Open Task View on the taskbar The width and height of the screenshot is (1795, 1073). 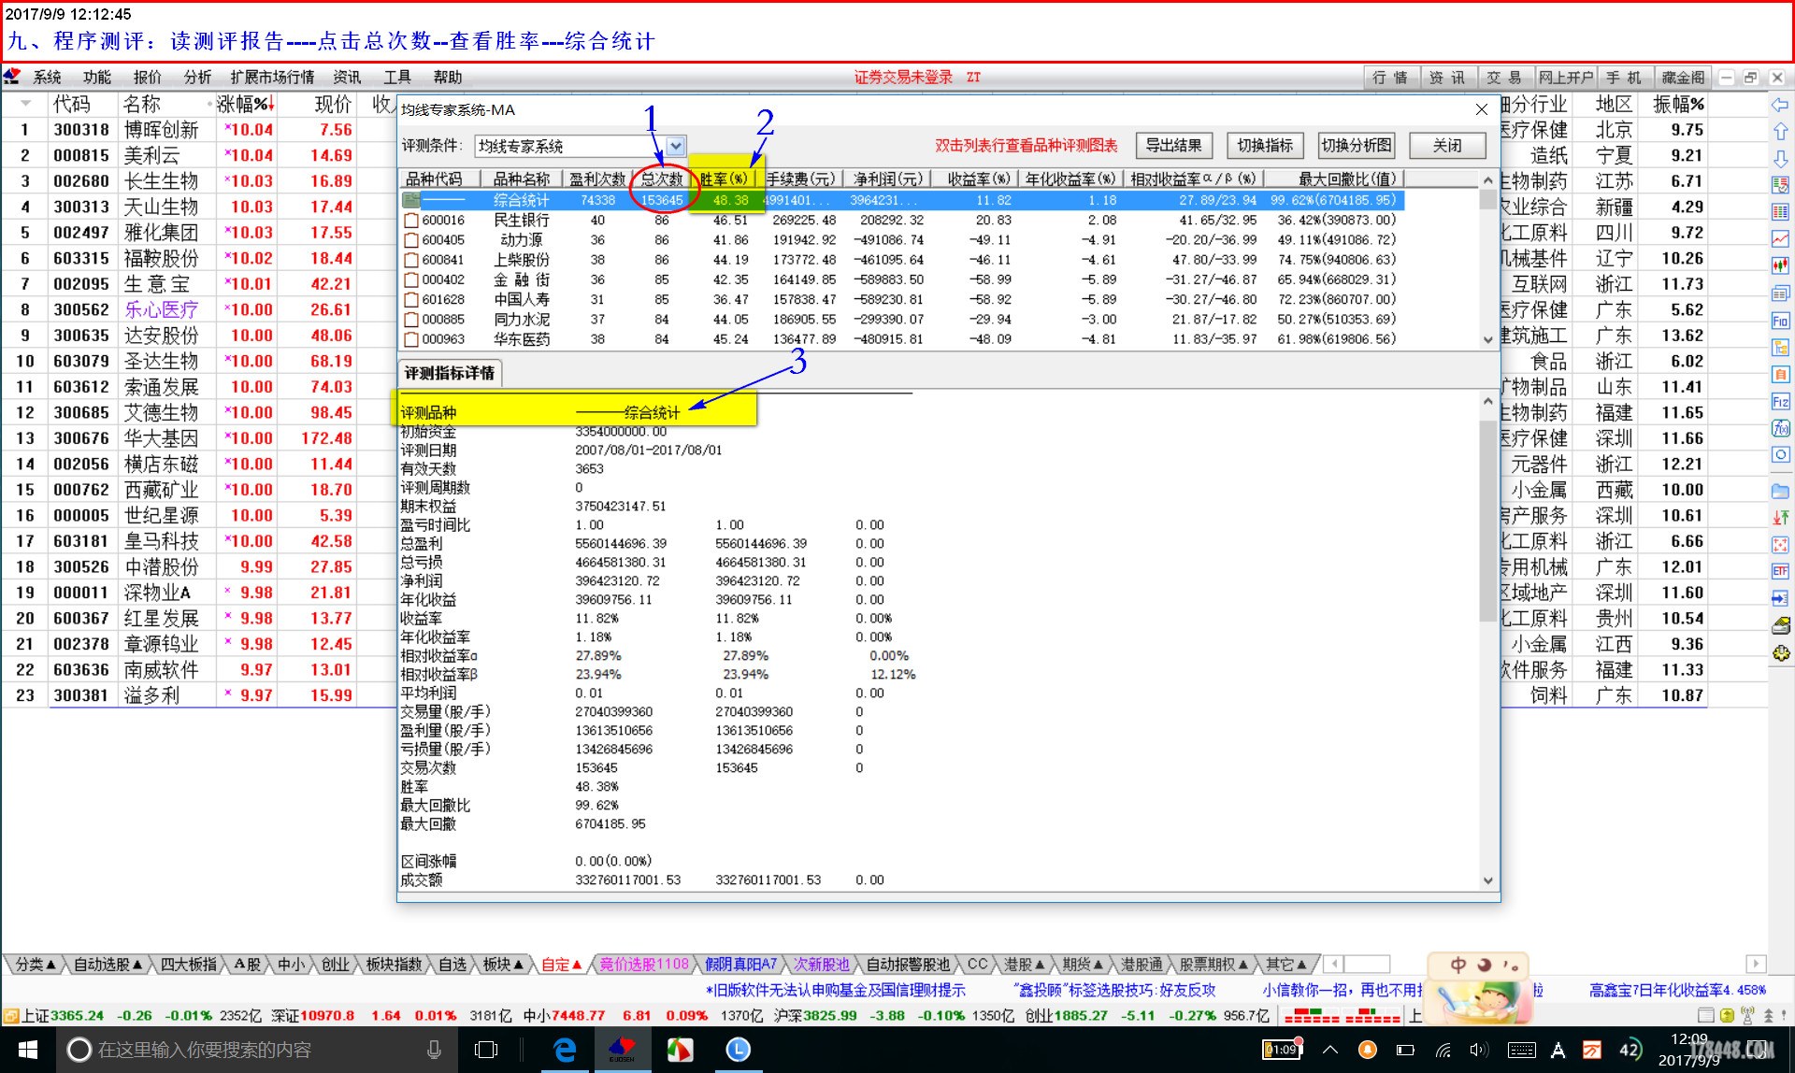click(486, 1050)
